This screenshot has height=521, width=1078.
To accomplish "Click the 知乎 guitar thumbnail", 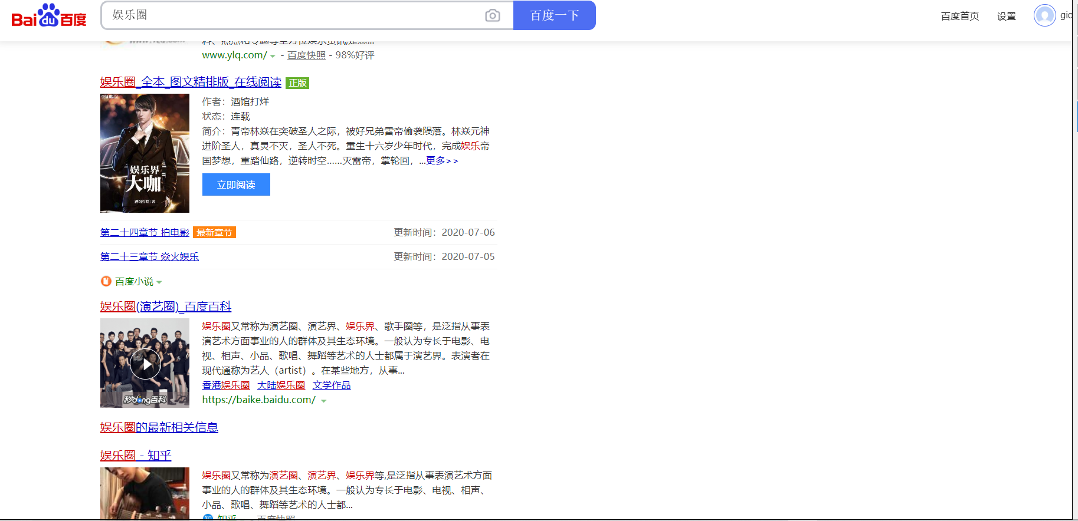I will tap(145, 493).
